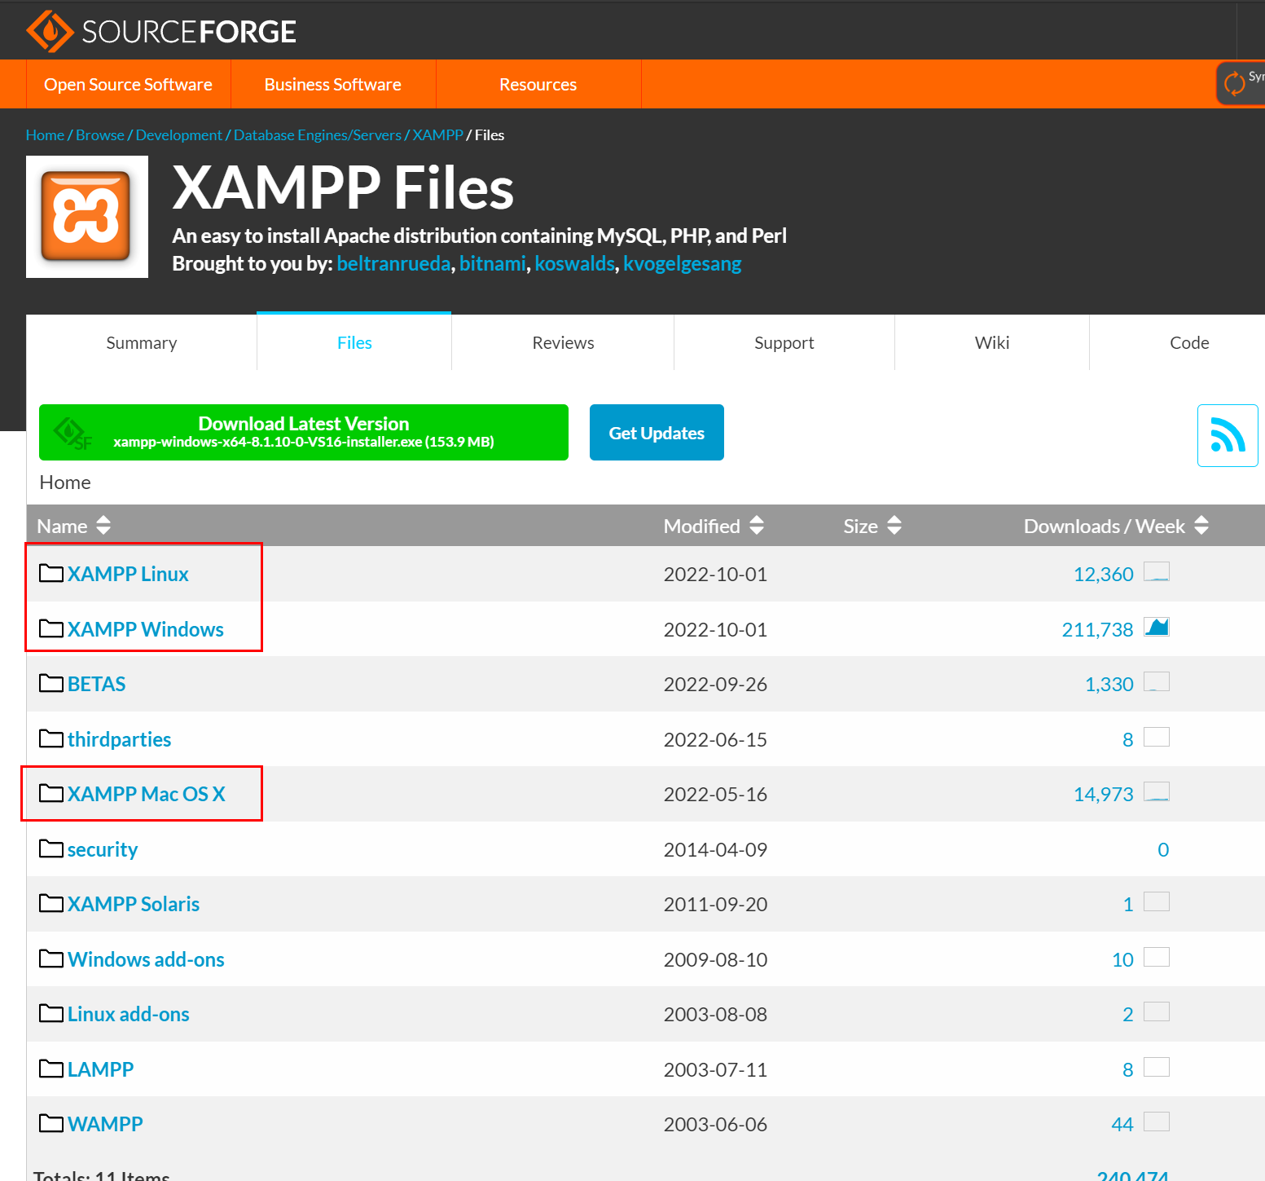Click the BETAS folder icon
The height and width of the screenshot is (1181, 1265).
tap(51, 683)
